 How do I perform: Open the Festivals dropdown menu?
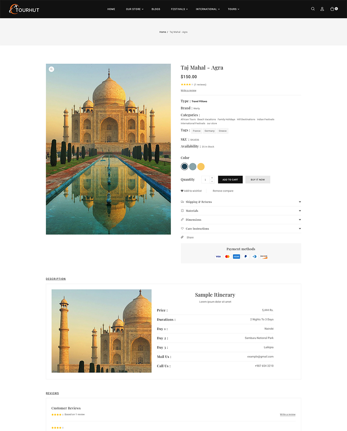(179, 9)
